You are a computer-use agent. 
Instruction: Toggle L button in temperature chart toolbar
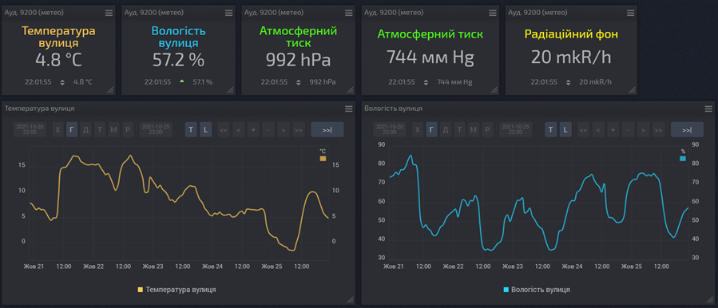(x=205, y=129)
